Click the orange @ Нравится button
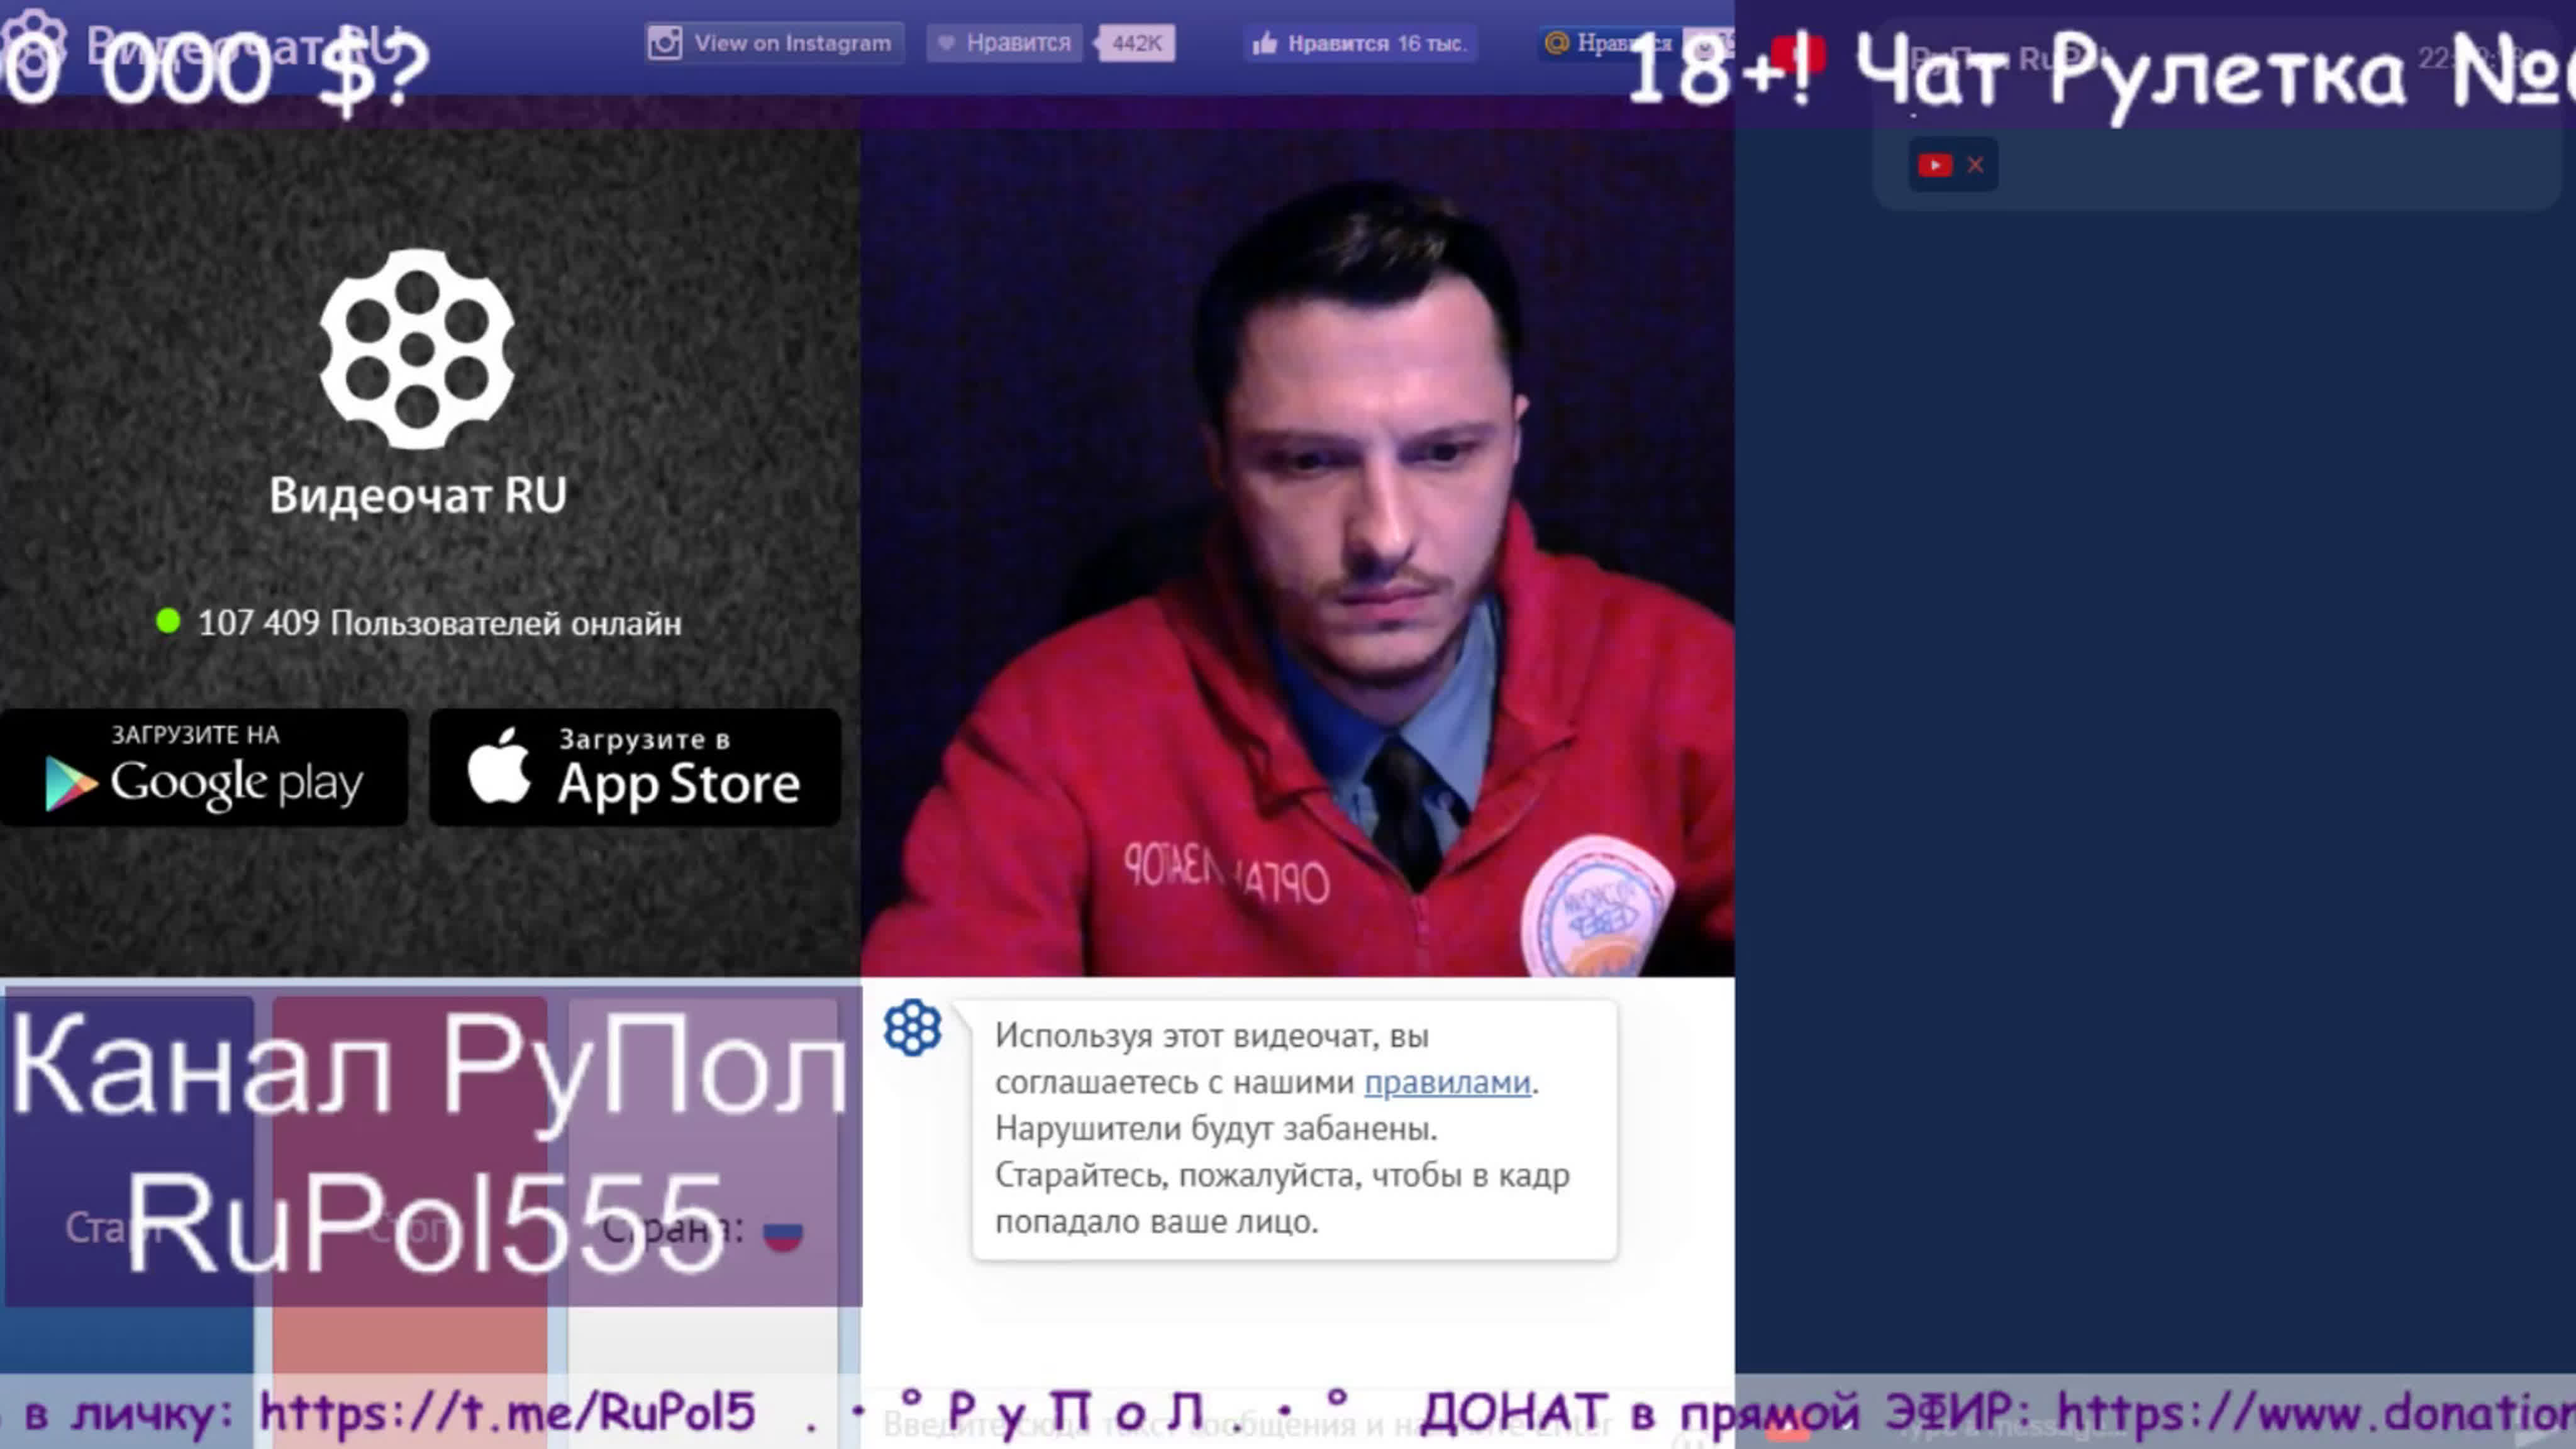Screen dimensions: 2576x1449 pos(1607,43)
